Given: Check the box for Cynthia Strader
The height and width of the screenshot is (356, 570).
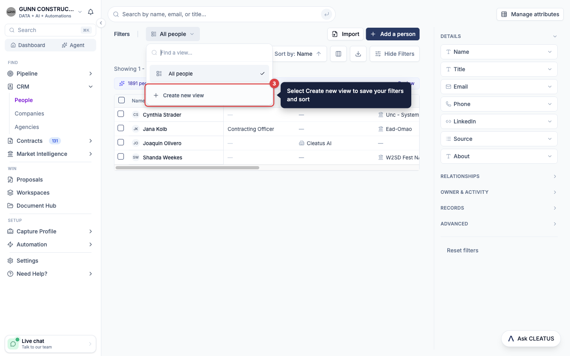Looking at the screenshot, I should click(121, 114).
